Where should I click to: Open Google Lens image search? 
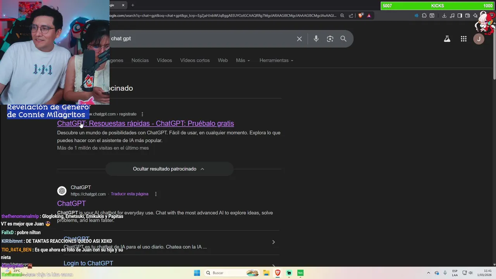coord(330,39)
